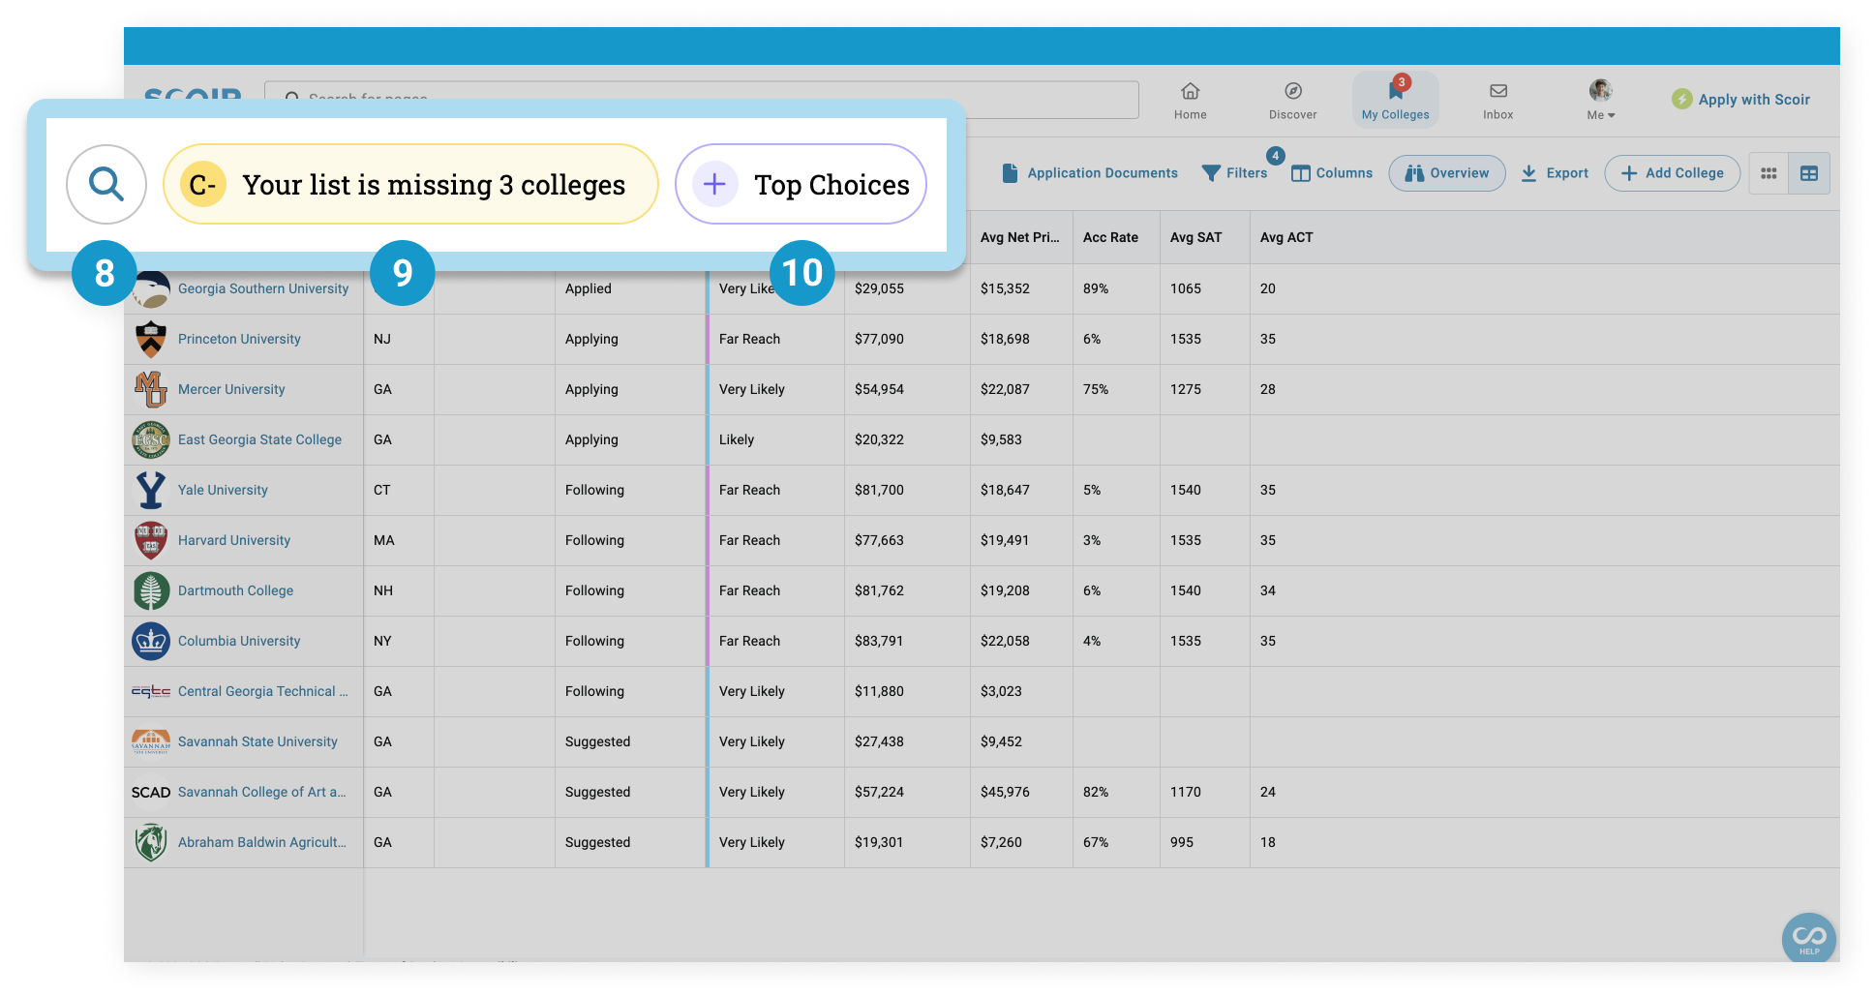Toggle the Overview binoculars button
This screenshot has height=997, width=1875.
coord(1446,173)
